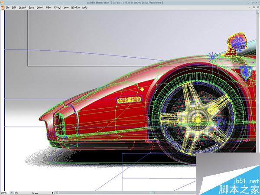Viewport: 260px width, 195px height.
Task: Open the View menu
Action: click(66, 7)
